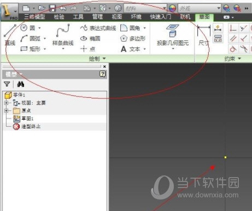Select the 直线 line tool
The width and height of the screenshot is (252, 211).
click(x=10, y=34)
